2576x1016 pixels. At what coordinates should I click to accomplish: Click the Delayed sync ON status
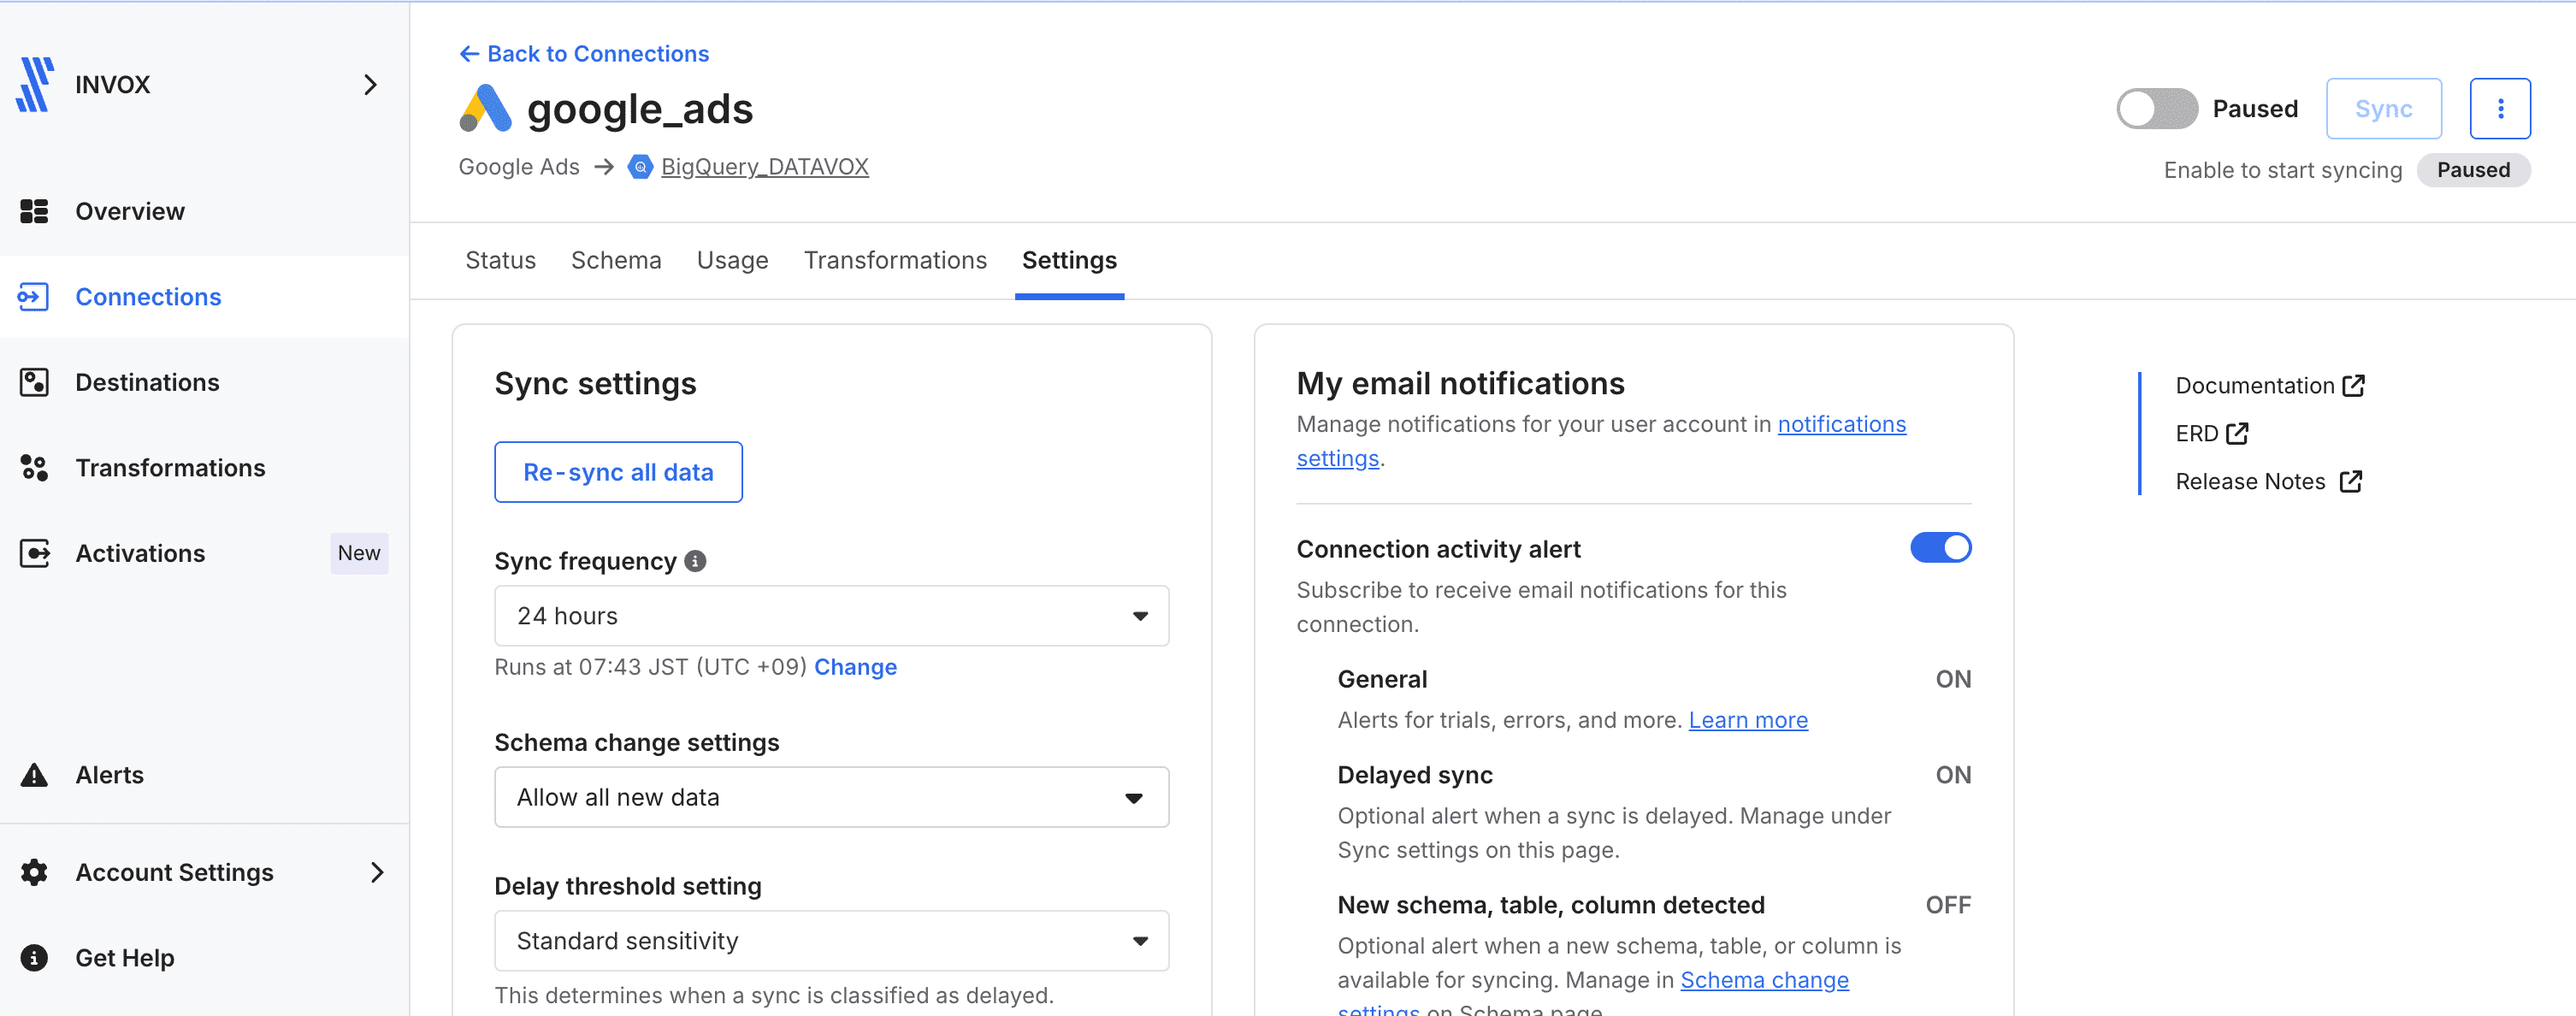[1953, 775]
